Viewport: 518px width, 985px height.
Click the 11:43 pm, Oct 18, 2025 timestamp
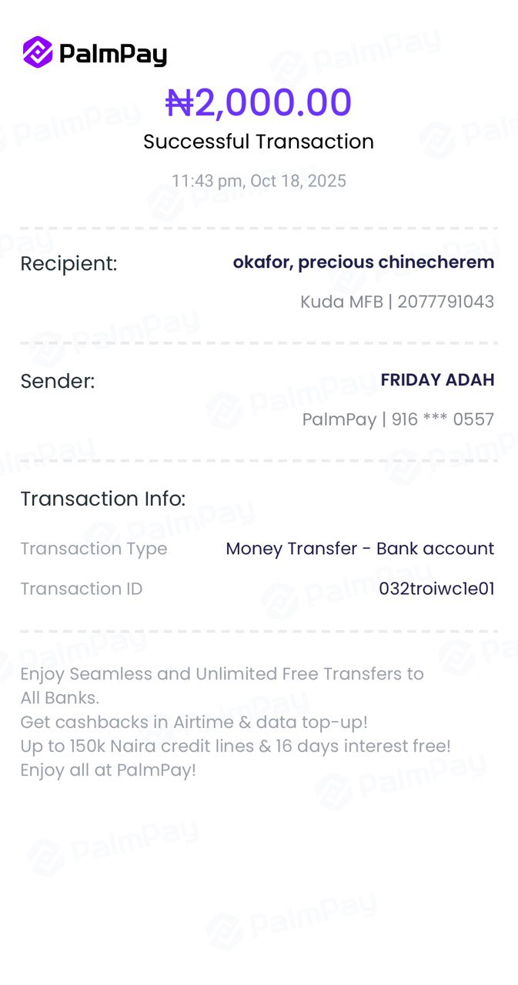click(259, 181)
